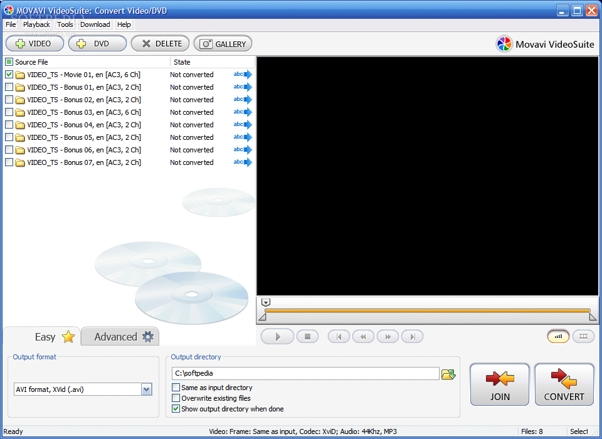The image size is (602, 439).
Task: Click the rewind button
Action: pyautogui.click(x=363, y=337)
